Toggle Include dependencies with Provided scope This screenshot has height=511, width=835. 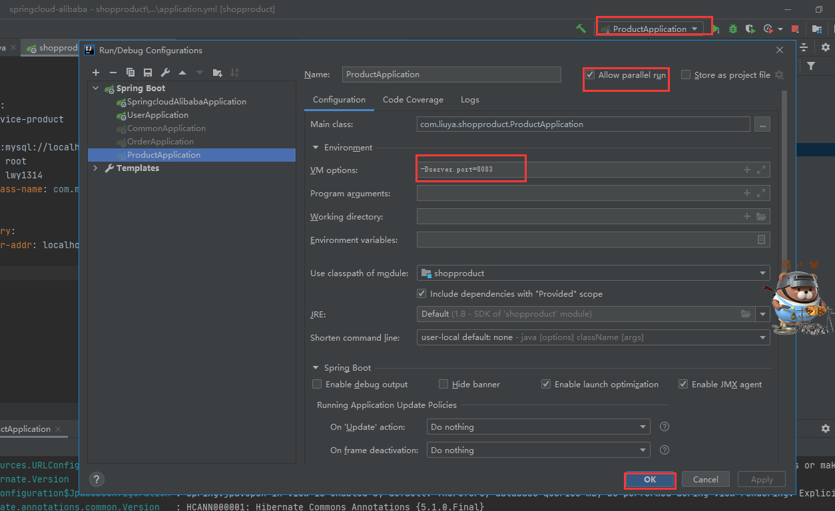[421, 293]
